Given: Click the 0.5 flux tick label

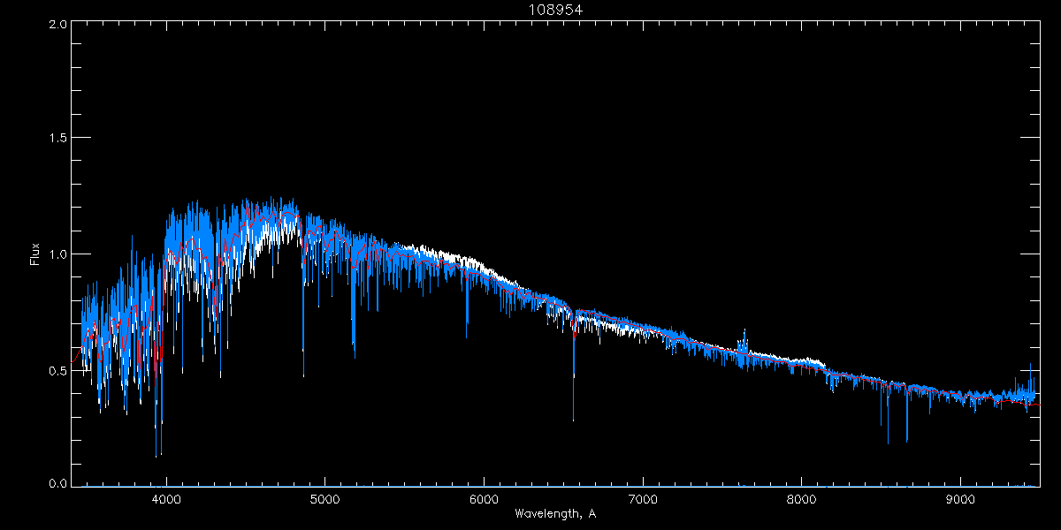Looking at the screenshot, I should tap(57, 370).
